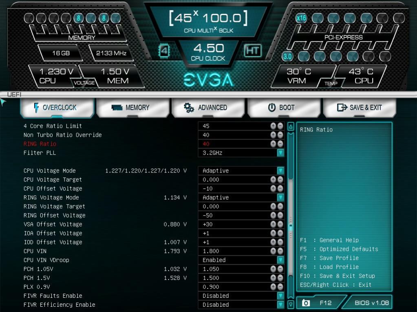The height and width of the screenshot is (312, 417).
Task: Open the Save & Exit tab
Action: coord(360,107)
